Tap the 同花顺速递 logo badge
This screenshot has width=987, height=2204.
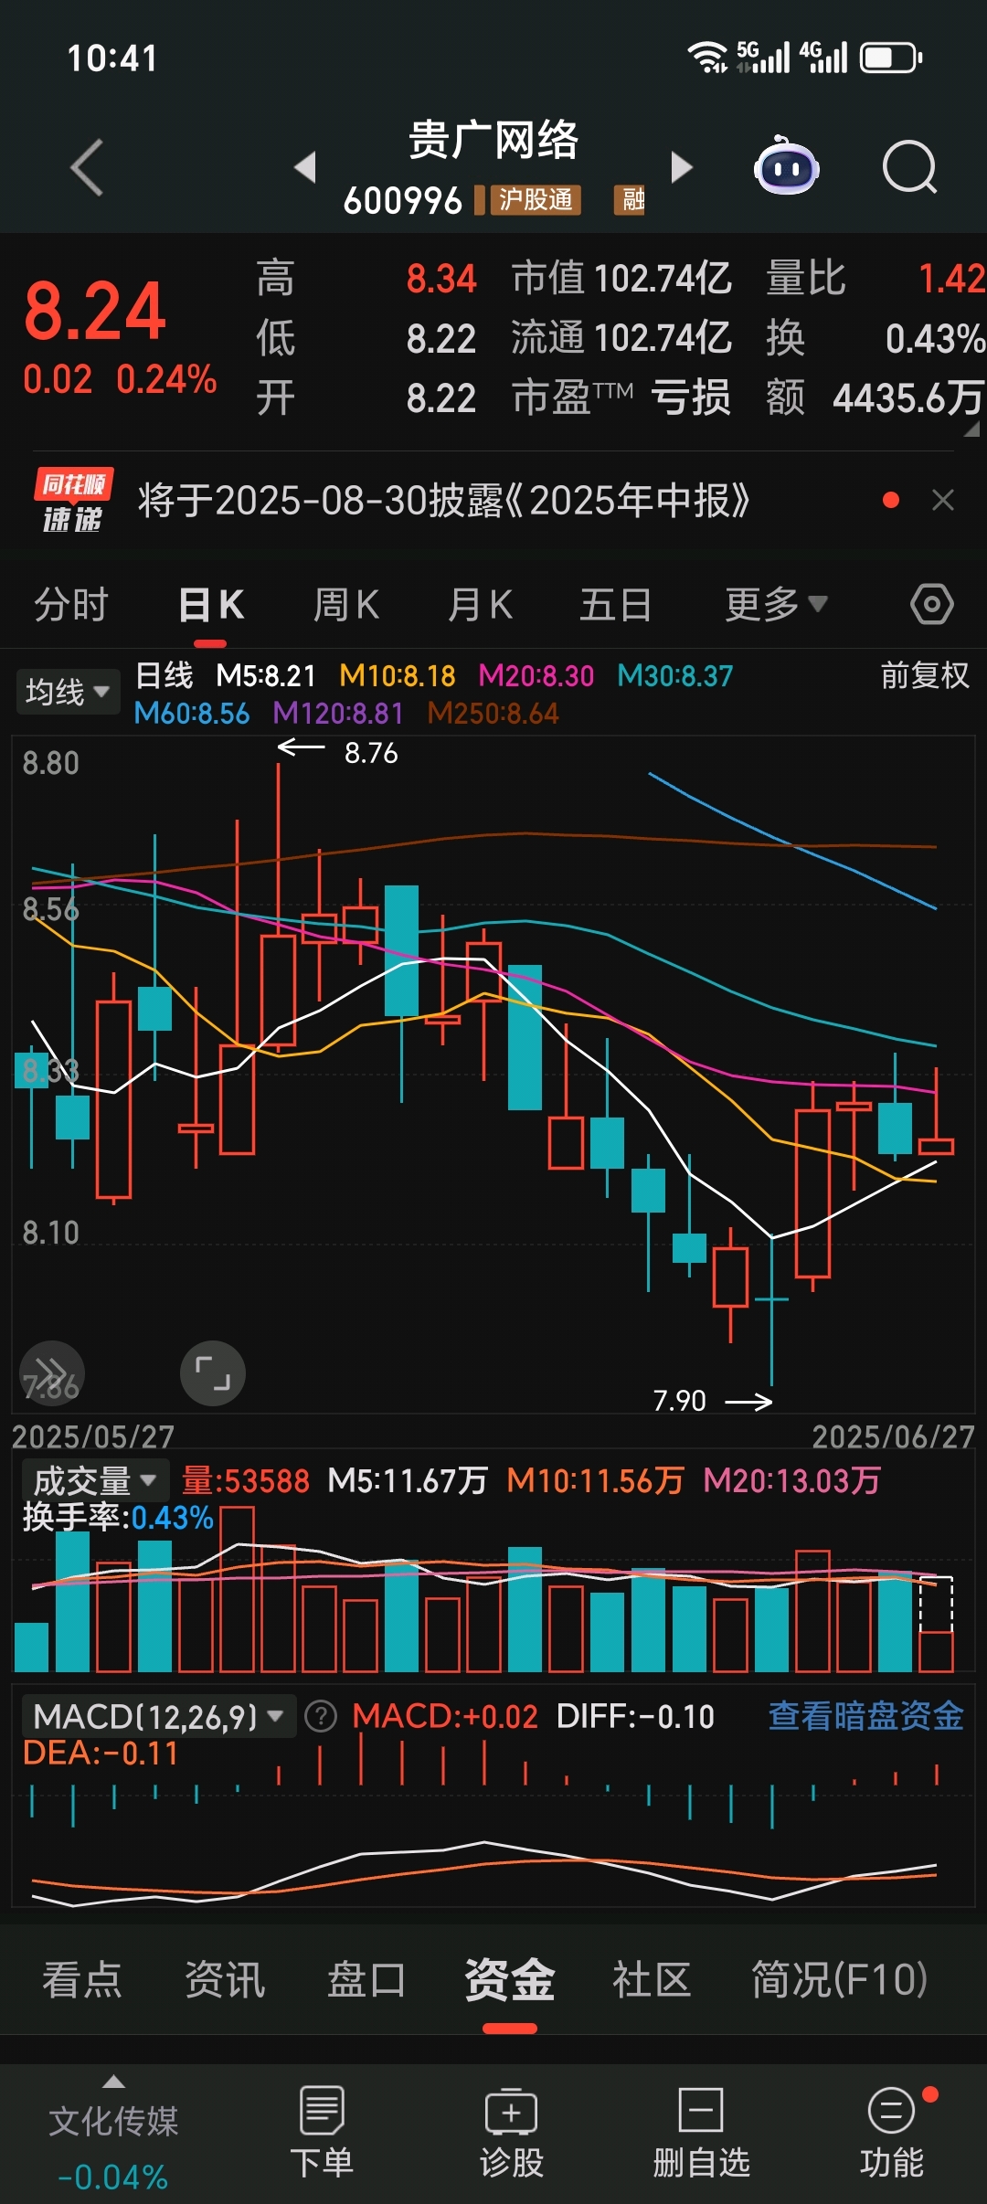click(73, 501)
